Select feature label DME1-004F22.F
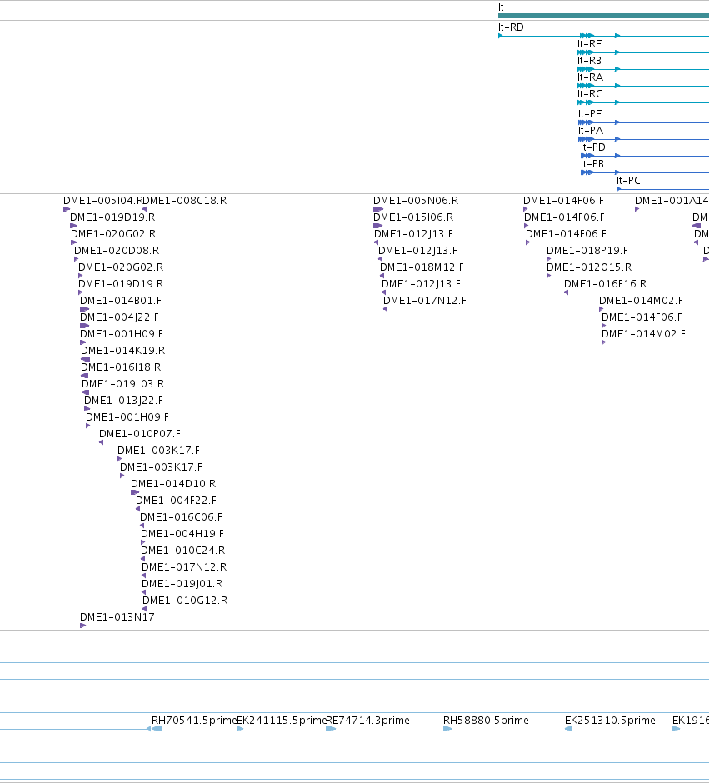 177,500
